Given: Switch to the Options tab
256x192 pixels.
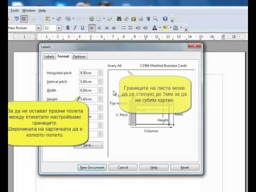Looking at the screenshot, I should tap(79, 57).
